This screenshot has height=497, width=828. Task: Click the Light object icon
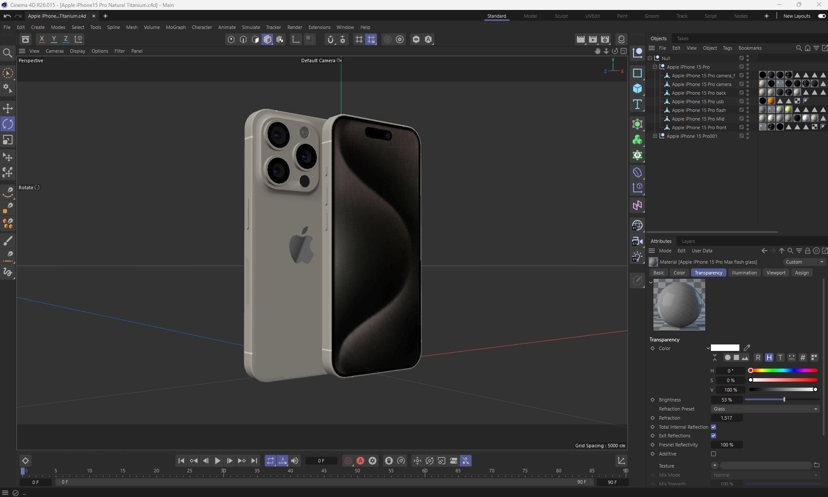click(x=637, y=256)
